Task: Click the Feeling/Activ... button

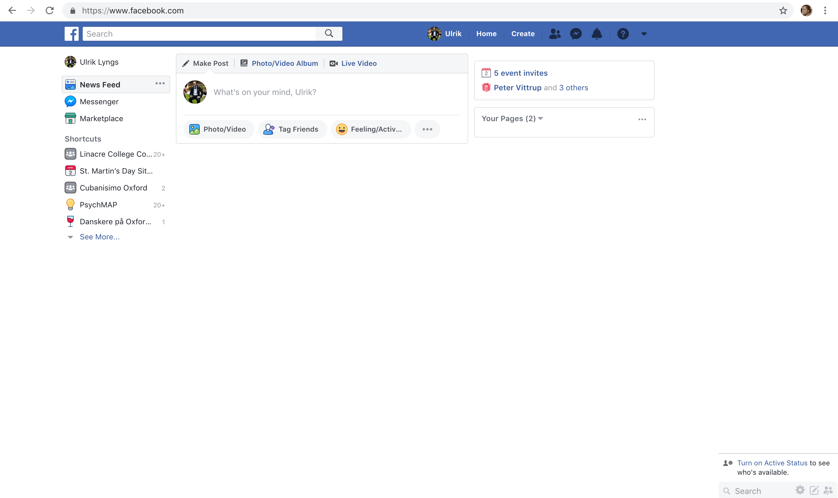Action: tap(370, 129)
